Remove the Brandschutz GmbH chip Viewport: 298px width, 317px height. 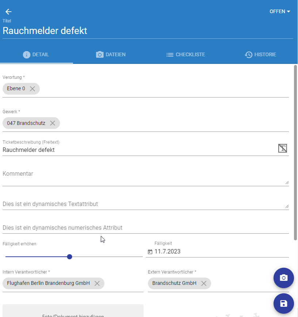click(x=204, y=283)
